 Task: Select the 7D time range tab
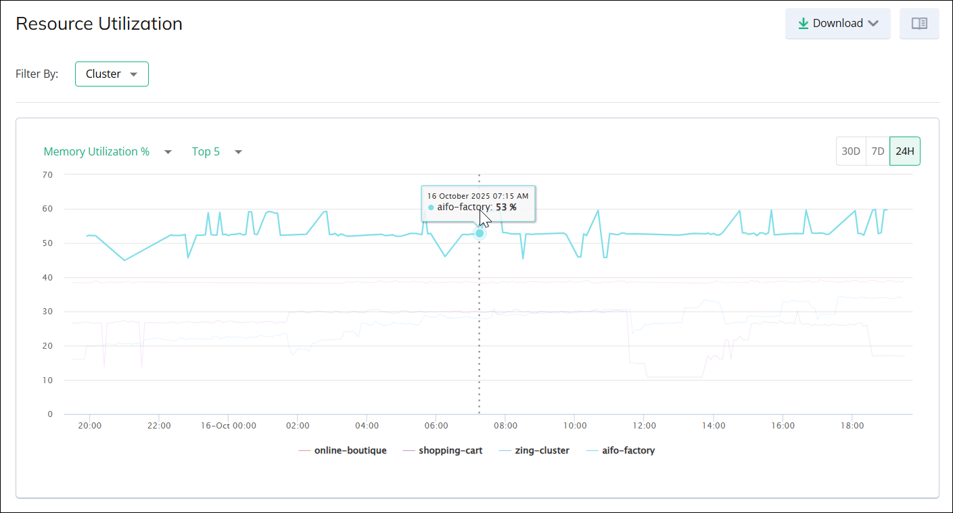tap(877, 151)
